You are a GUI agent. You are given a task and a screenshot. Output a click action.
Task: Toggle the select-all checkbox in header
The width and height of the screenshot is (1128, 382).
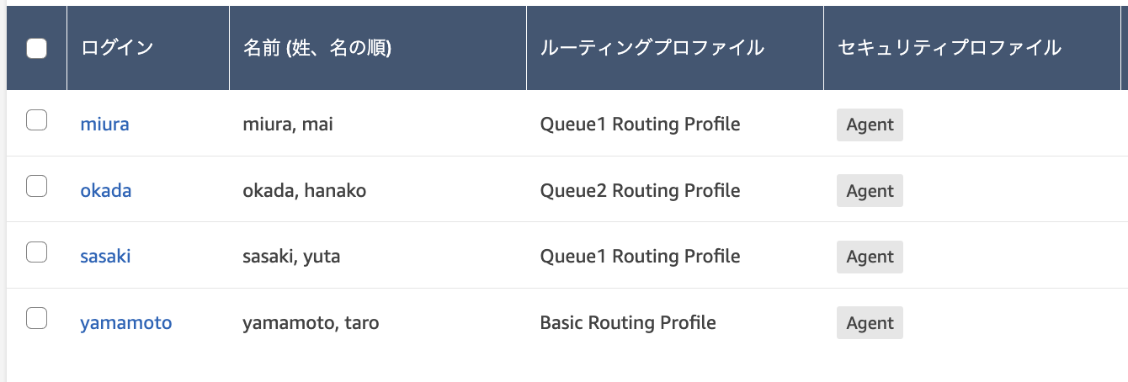pos(36,48)
